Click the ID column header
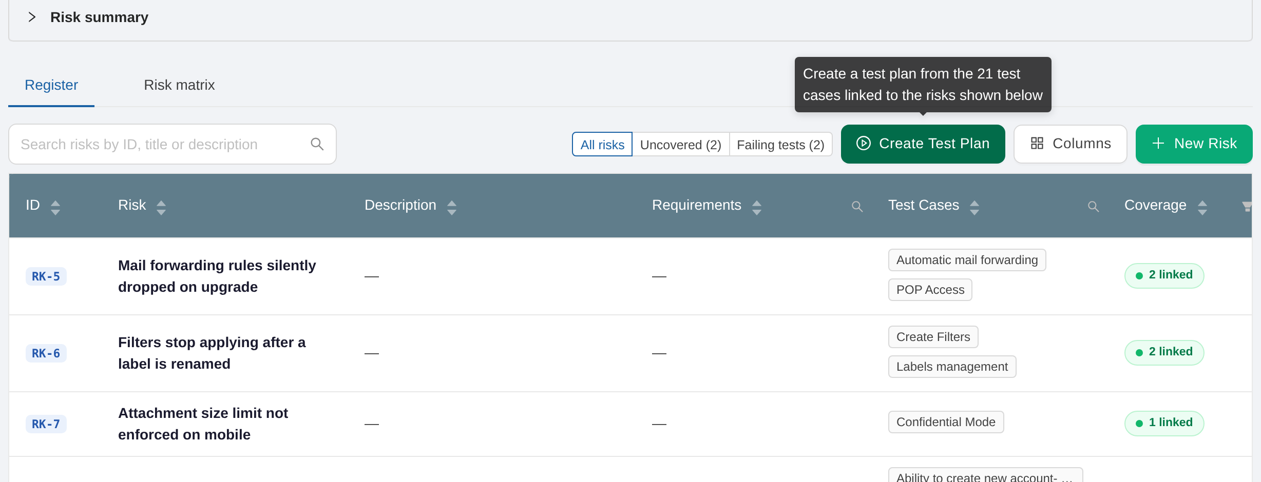This screenshot has height=482, width=1261. pos(33,205)
